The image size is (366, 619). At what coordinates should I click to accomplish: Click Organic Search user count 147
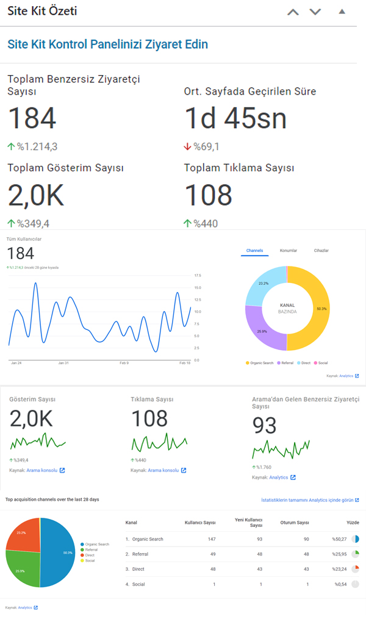pyautogui.click(x=212, y=539)
